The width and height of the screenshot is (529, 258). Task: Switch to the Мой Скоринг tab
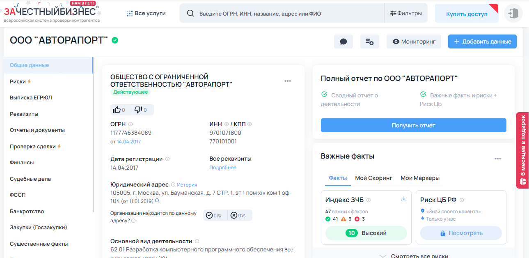click(x=373, y=178)
